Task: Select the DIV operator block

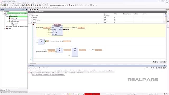Action: [41, 41]
